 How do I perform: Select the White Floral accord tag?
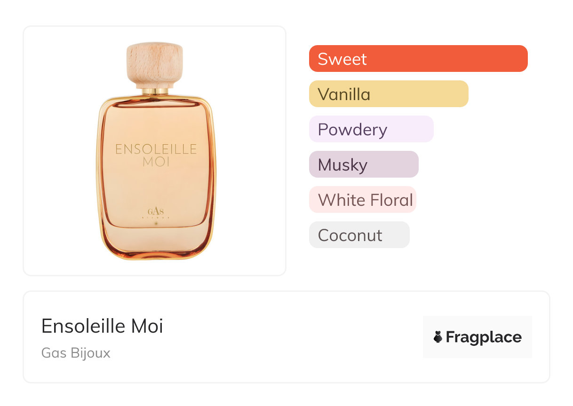tap(362, 200)
